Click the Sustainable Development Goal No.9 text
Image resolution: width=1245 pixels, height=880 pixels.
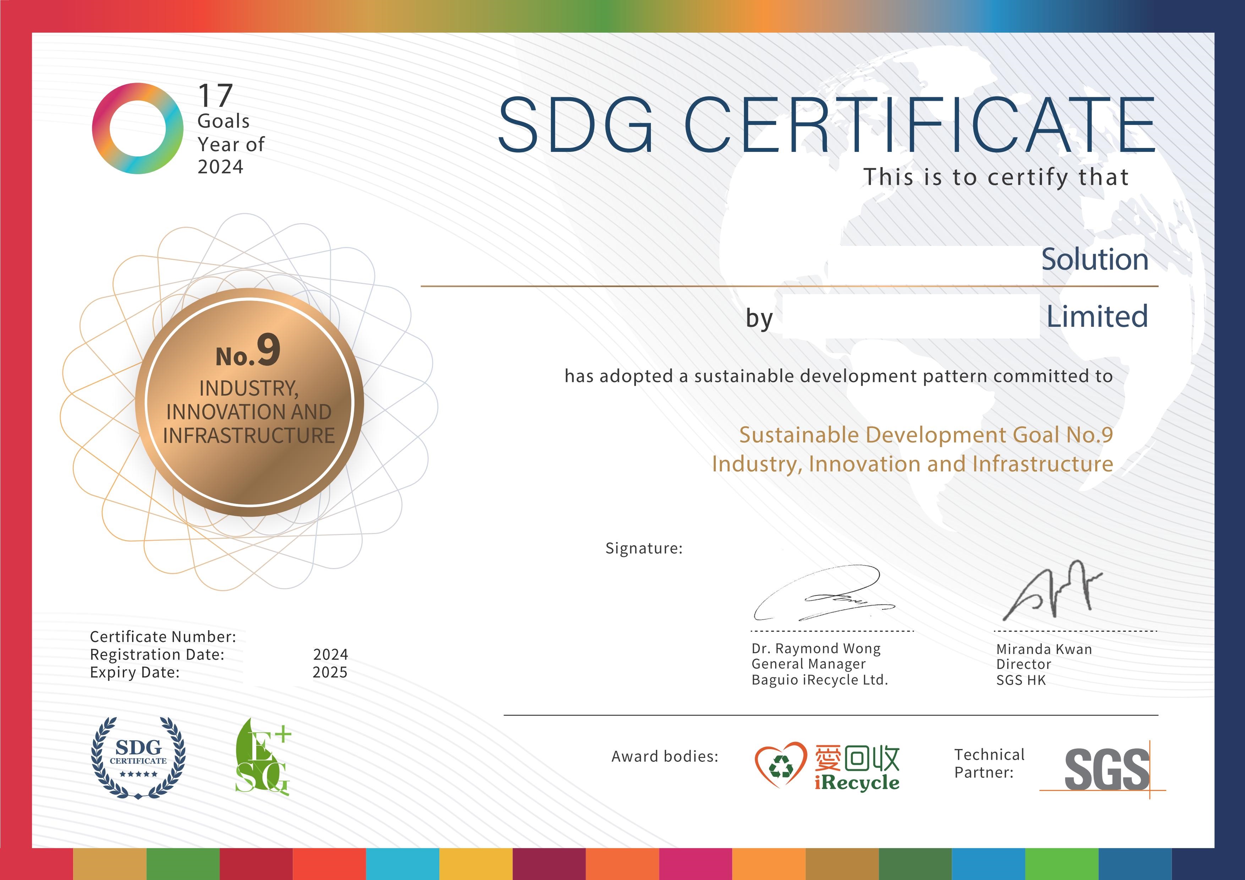[x=926, y=435]
